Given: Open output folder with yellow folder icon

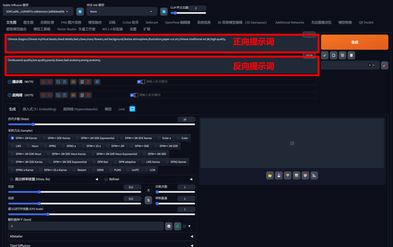Looking at the screenshot, I should (270, 176).
